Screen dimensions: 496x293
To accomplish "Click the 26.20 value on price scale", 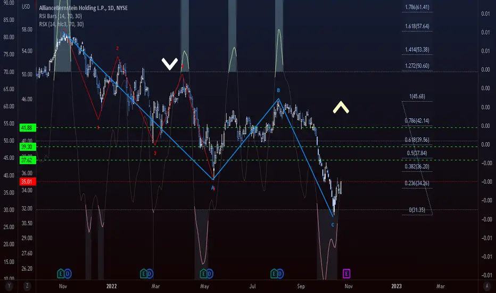I will (x=27, y=268).
